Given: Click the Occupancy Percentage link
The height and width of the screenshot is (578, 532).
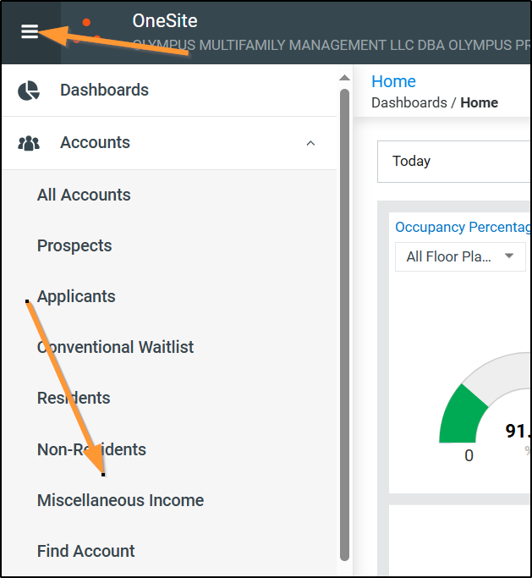Looking at the screenshot, I should point(463,227).
